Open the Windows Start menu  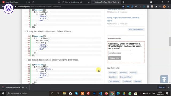pyautogui.click(x=3, y=93)
